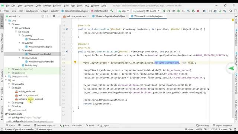The image size is (238, 134).
Task: Expand the mipmap folder
Action: pos(9,102)
